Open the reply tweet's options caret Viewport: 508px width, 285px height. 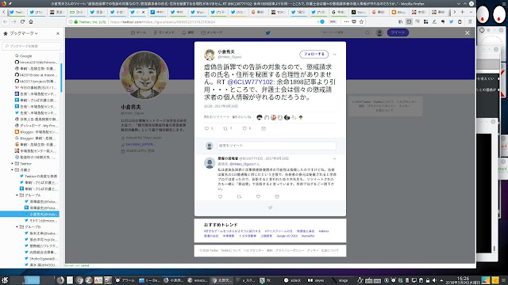pyautogui.click(x=335, y=158)
